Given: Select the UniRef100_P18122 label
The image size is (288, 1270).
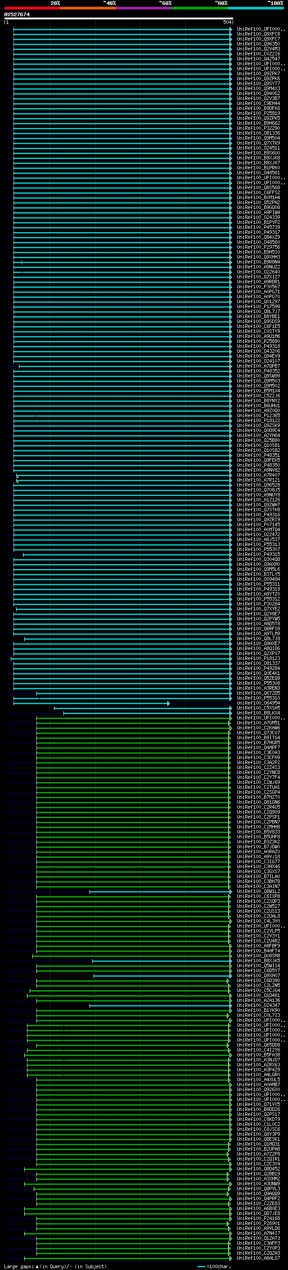Looking at the screenshot, I should [x=258, y=420].
